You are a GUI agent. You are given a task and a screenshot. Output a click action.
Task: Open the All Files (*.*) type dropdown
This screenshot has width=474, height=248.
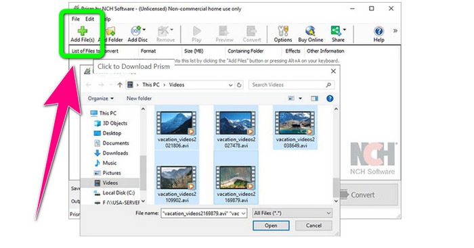point(293,213)
